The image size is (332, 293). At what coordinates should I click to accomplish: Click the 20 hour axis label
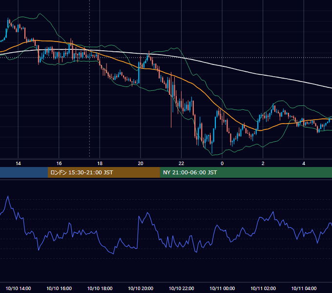141,164
